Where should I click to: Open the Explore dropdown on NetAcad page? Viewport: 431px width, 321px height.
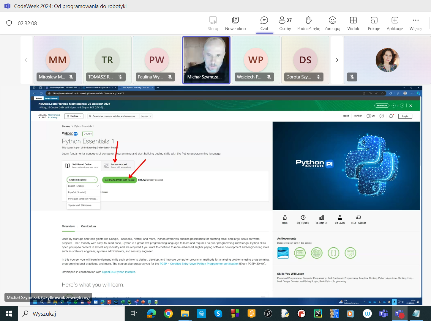pos(74,116)
